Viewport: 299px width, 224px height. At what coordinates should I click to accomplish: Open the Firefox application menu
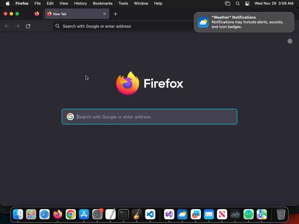22,3
